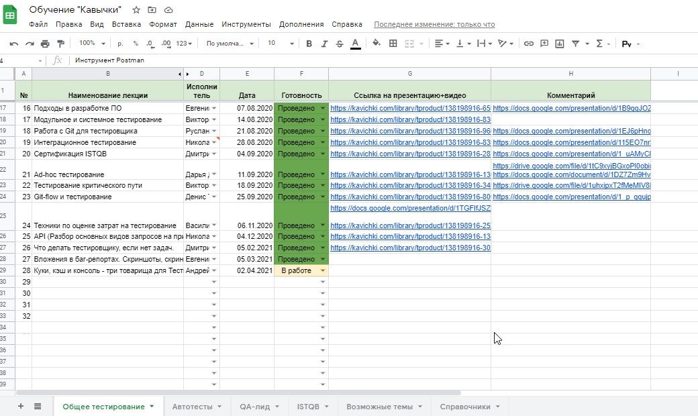The image size is (698, 416).
Task: Redo the last action
Action: (30, 44)
